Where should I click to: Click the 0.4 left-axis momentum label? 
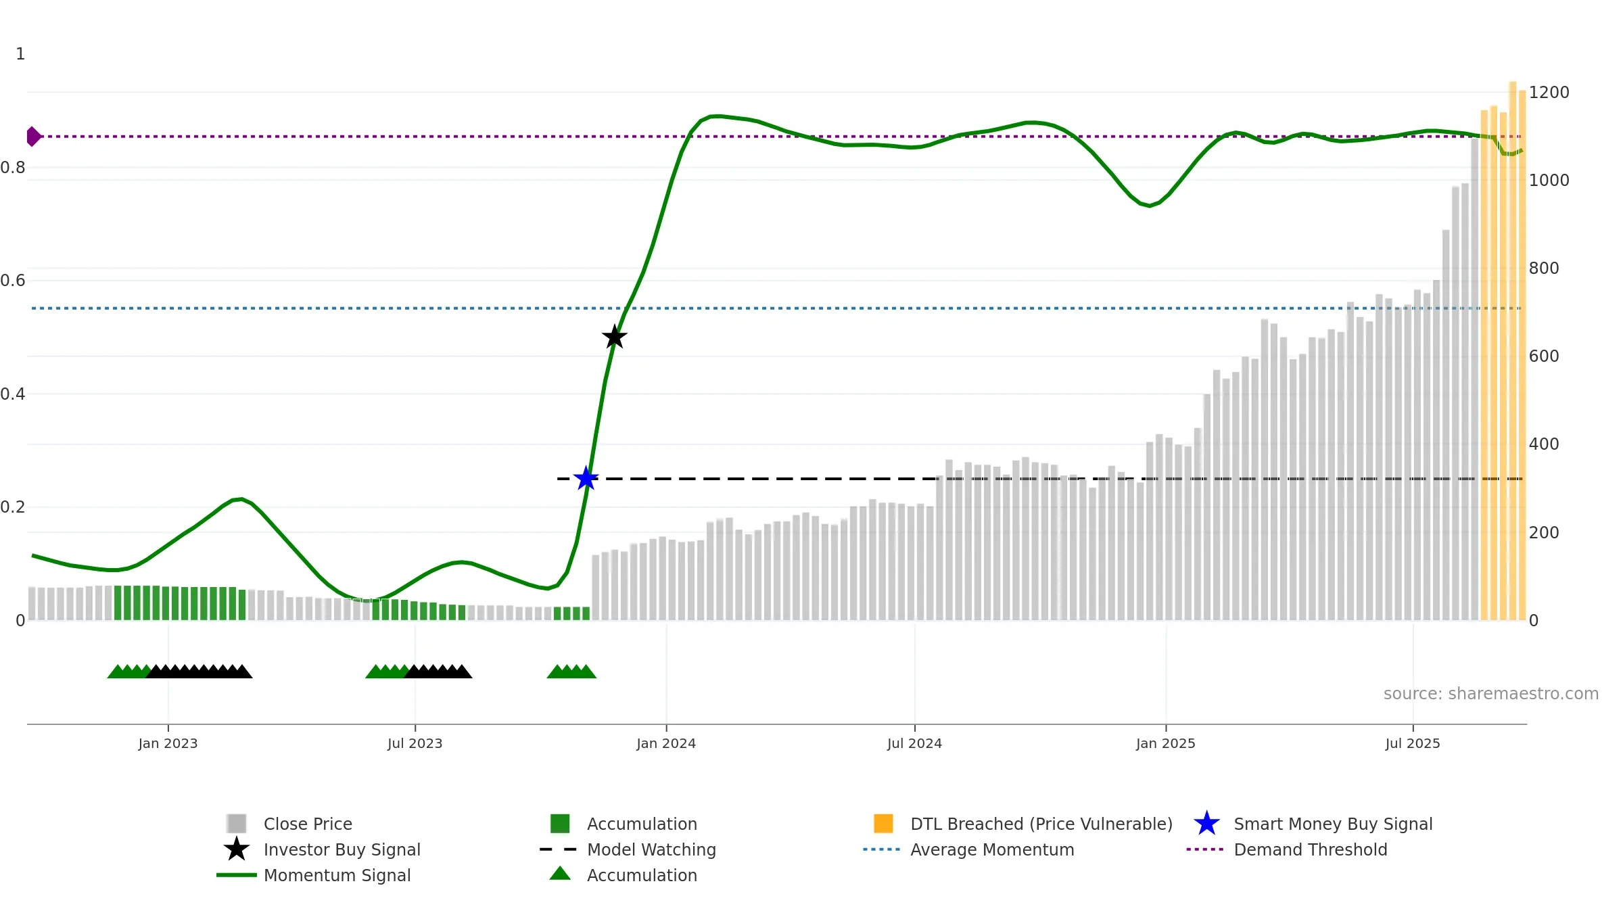13,394
